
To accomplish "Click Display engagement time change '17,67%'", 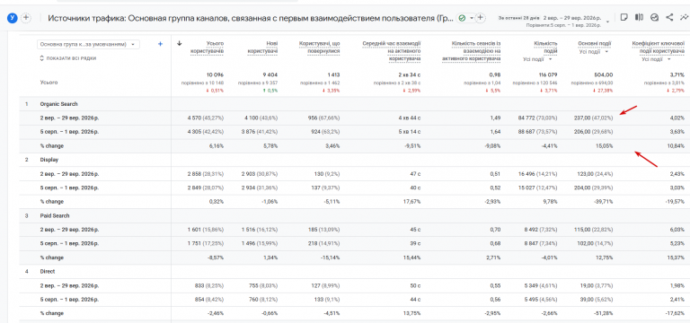I will tap(413, 202).
